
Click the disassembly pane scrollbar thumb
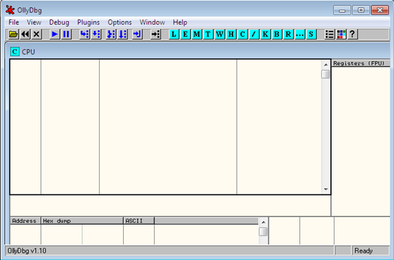tap(326, 74)
